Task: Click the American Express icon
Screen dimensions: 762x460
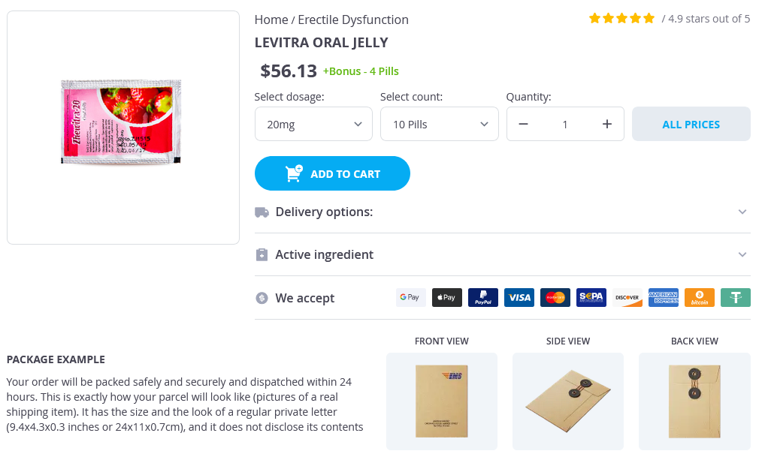Action: (664, 298)
